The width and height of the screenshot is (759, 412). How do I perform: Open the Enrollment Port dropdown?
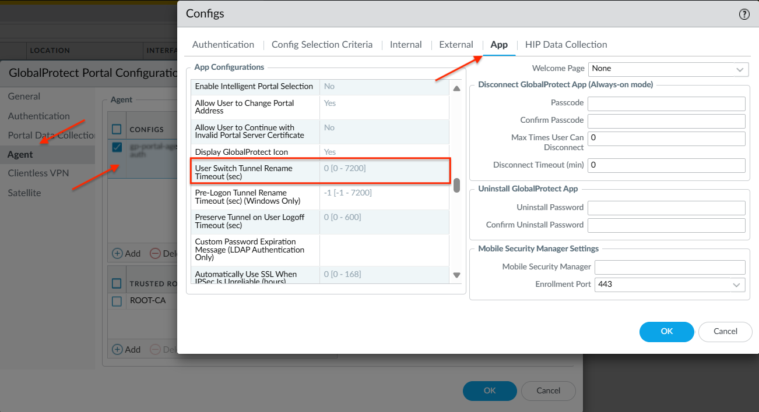(x=737, y=285)
